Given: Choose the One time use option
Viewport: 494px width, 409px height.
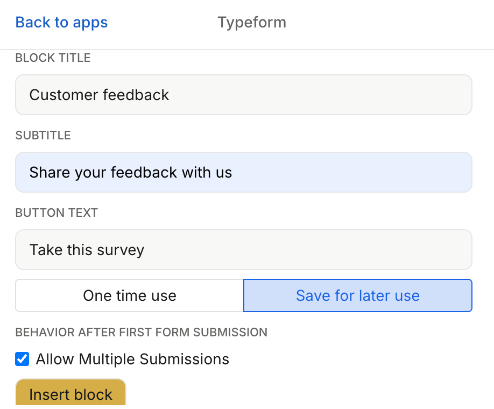Looking at the screenshot, I should point(129,295).
